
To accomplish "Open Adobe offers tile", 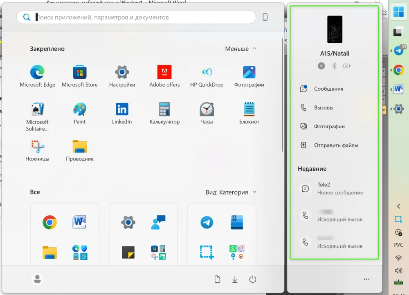I will (164, 76).
